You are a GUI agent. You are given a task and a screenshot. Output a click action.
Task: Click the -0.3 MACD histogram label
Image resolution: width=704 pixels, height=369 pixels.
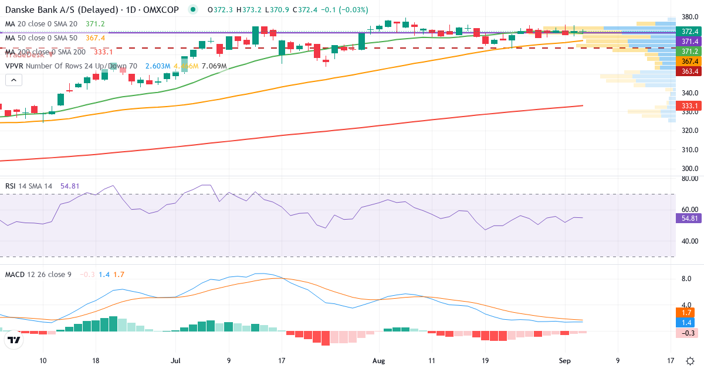coord(687,333)
